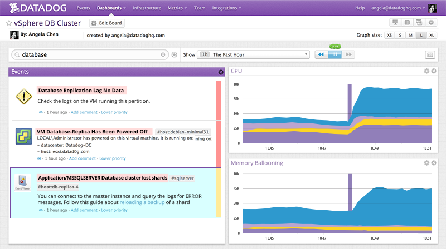
Task: Remove the CPU graph
Action: tap(434, 71)
